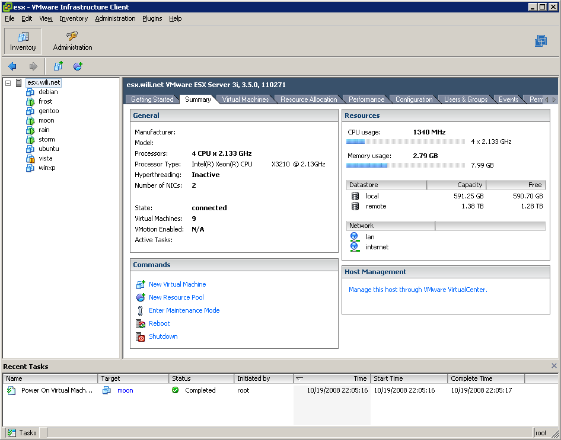Click the Reboot link

click(x=159, y=323)
